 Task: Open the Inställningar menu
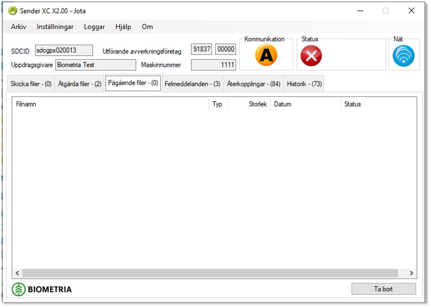click(55, 27)
